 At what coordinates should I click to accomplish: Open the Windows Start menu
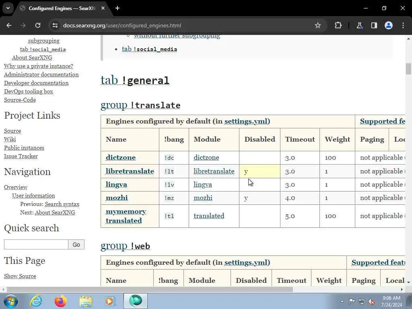point(10,301)
